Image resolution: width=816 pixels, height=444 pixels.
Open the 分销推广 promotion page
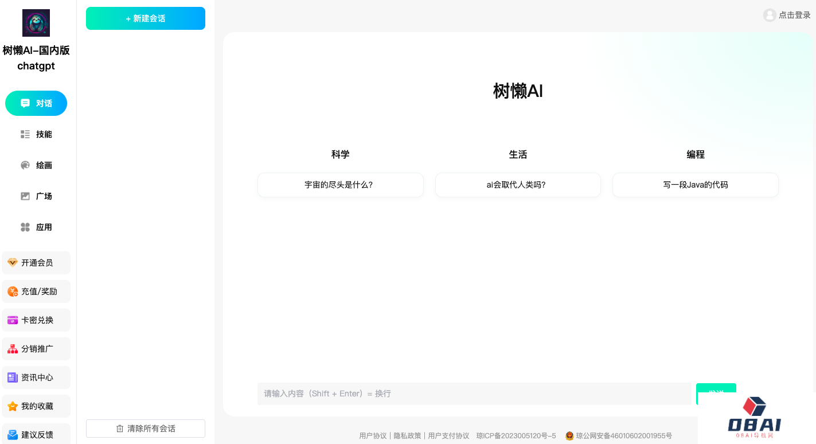point(36,349)
